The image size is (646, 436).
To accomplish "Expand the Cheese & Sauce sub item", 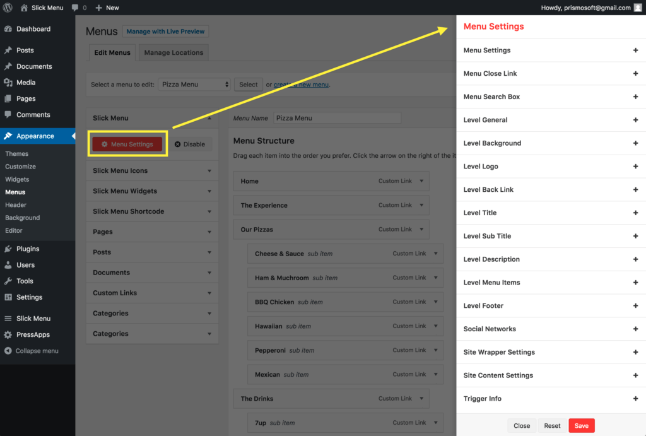I will [437, 252].
